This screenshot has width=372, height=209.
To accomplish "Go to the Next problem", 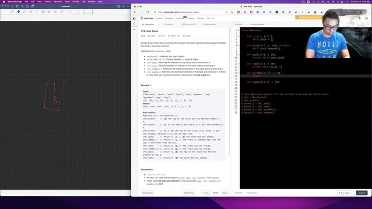I will [226, 193].
